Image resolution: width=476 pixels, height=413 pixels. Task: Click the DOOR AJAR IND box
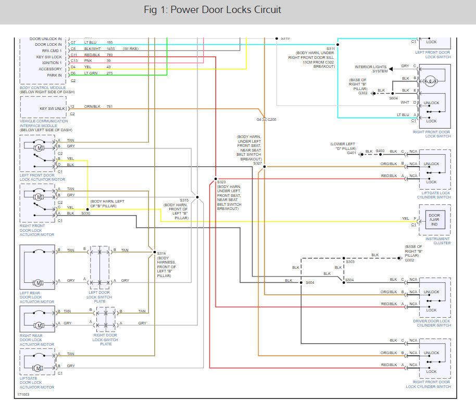coord(434,220)
